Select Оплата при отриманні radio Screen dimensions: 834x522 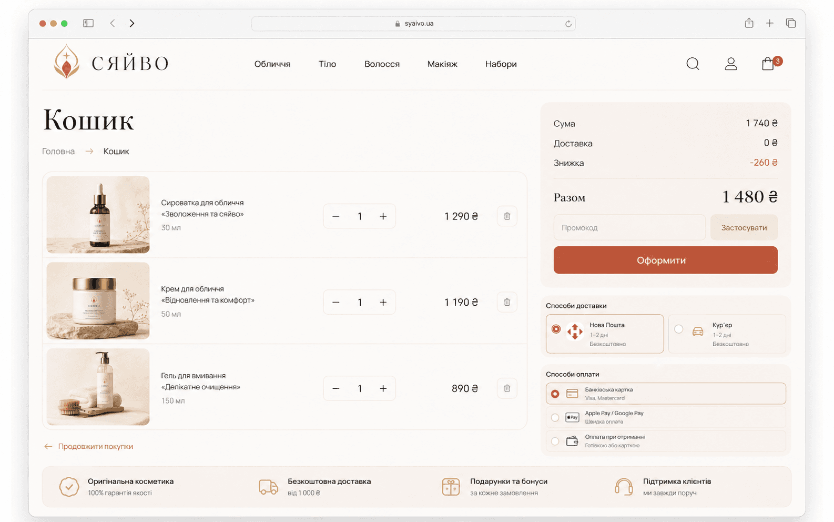point(555,441)
